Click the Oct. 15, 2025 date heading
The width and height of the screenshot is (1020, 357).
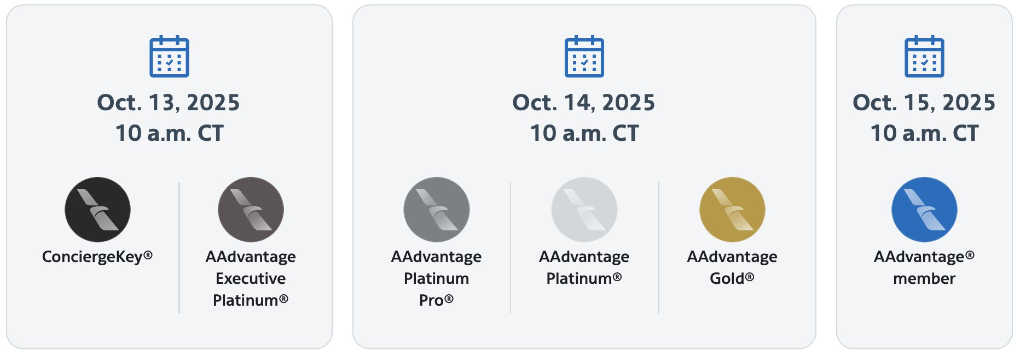coord(924,103)
